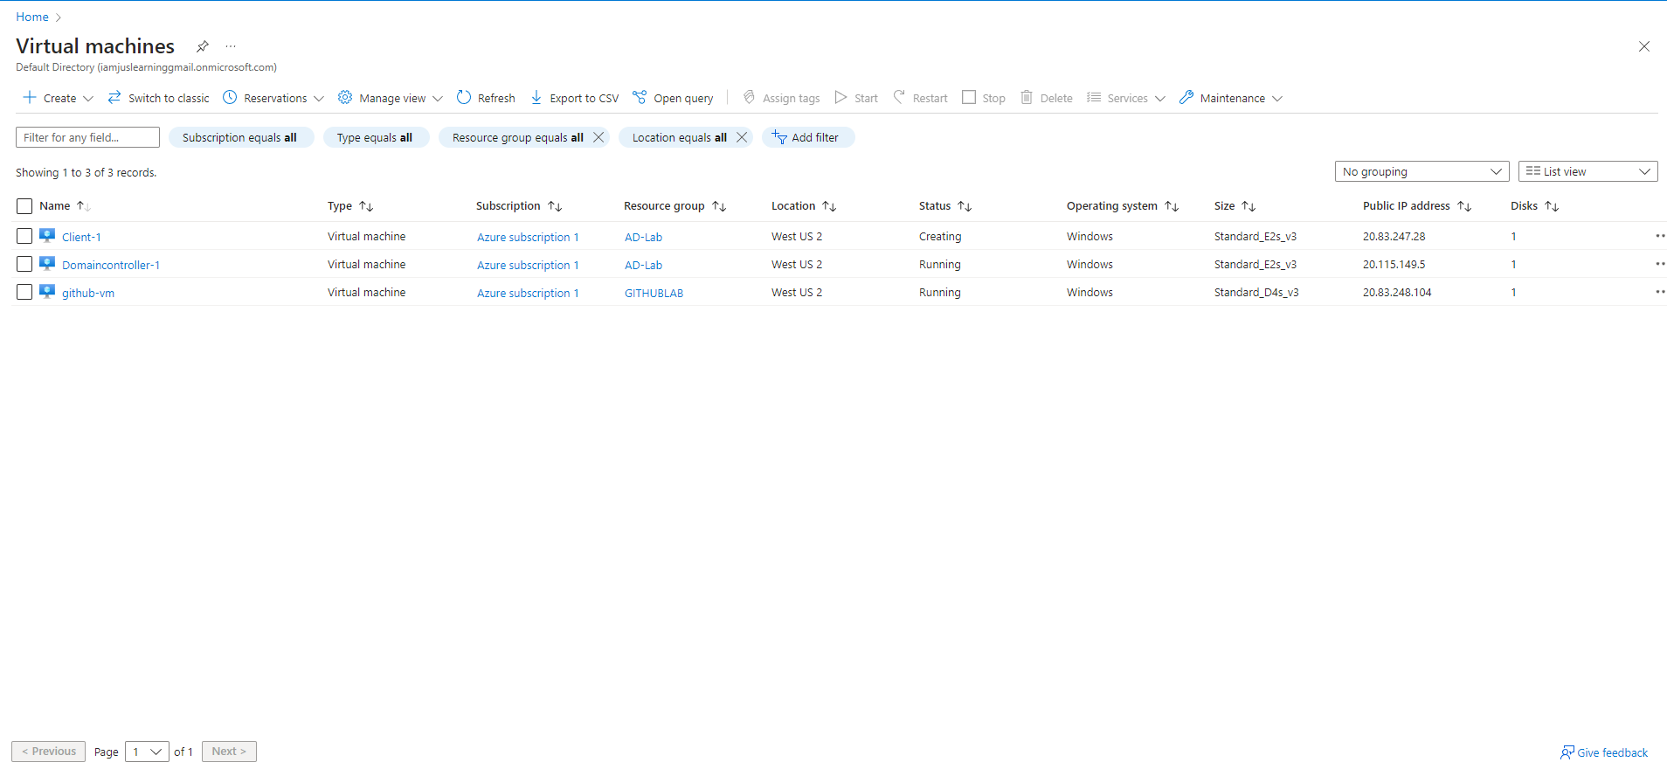Remove the Resource group filter
This screenshot has height=776, width=1667.
point(598,137)
